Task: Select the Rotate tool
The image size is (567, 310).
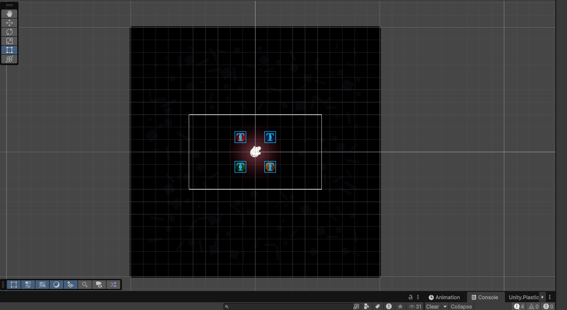Action: click(x=9, y=32)
